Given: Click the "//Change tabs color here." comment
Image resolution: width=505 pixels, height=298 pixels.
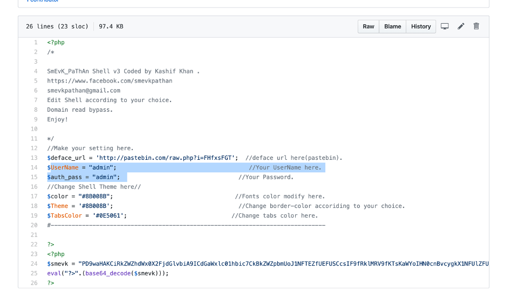Looking at the screenshot, I should pos(275,215).
